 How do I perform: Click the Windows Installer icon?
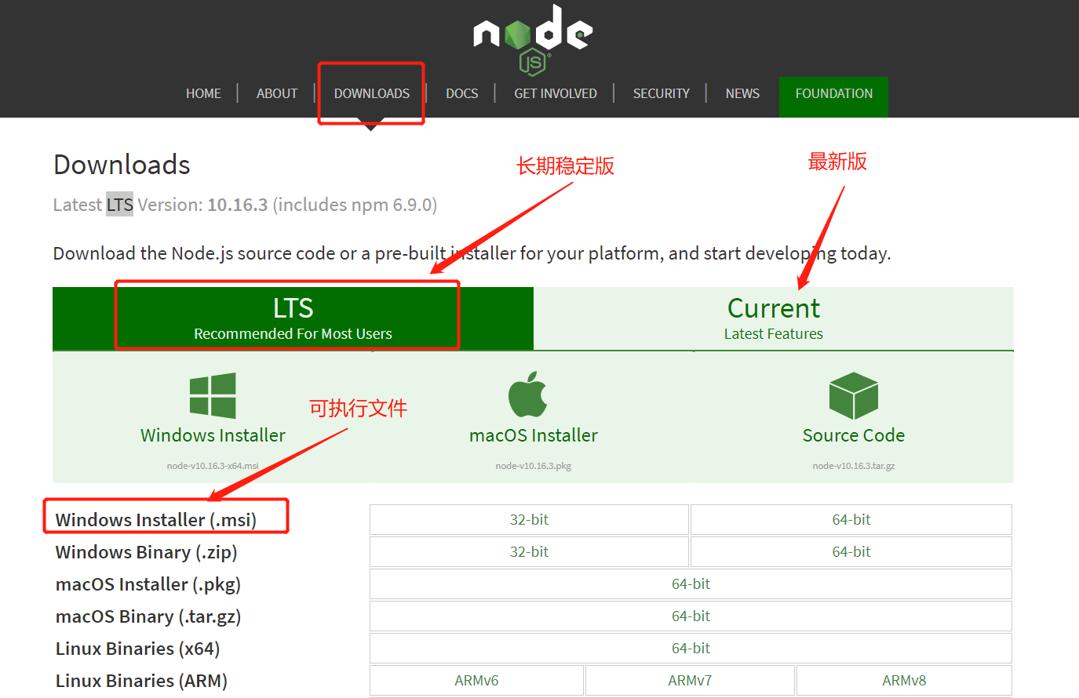(x=213, y=394)
